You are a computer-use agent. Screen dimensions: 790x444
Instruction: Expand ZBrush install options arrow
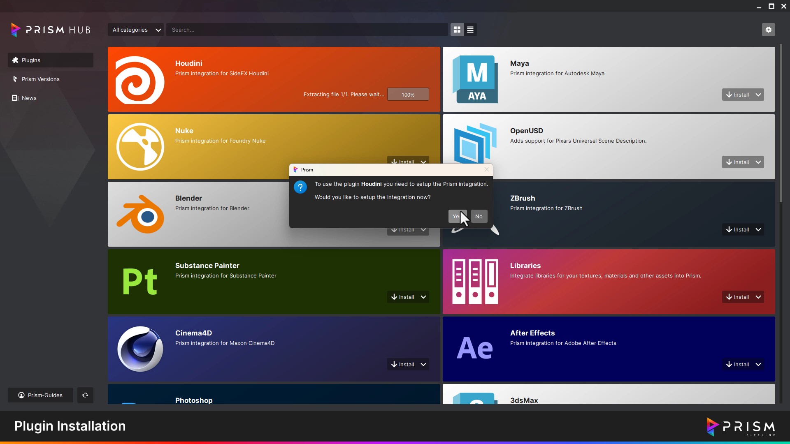pyautogui.click(x=758, y=229)
